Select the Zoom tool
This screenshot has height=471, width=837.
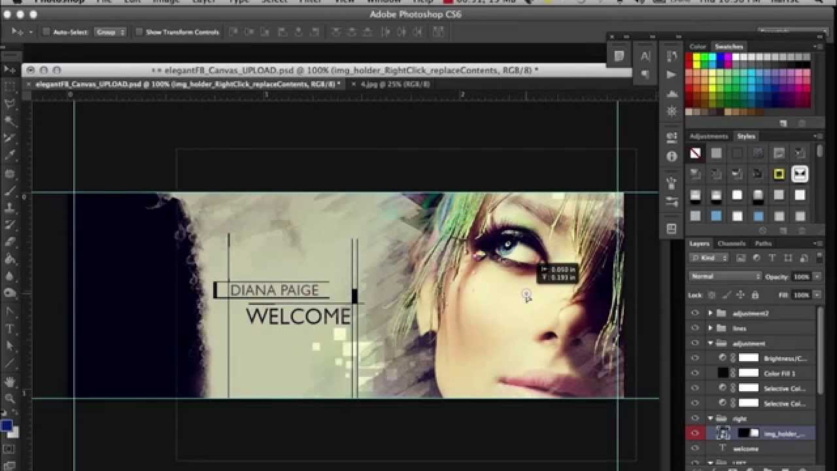[x=10, y=398]
